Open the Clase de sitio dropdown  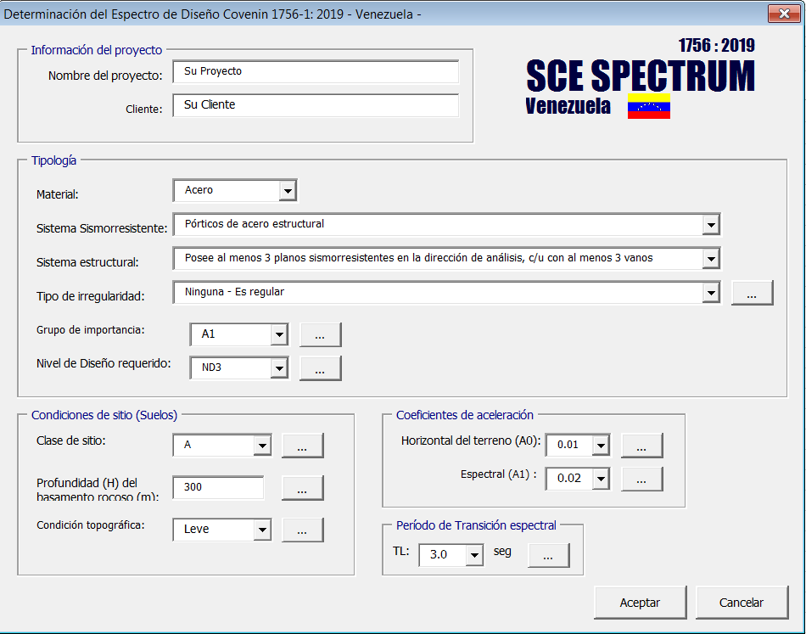click(x=262, y=446)
